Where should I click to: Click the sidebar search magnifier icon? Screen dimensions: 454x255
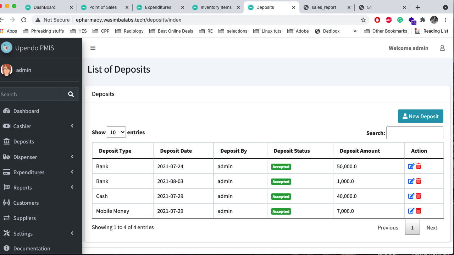[x=71, y=94]
